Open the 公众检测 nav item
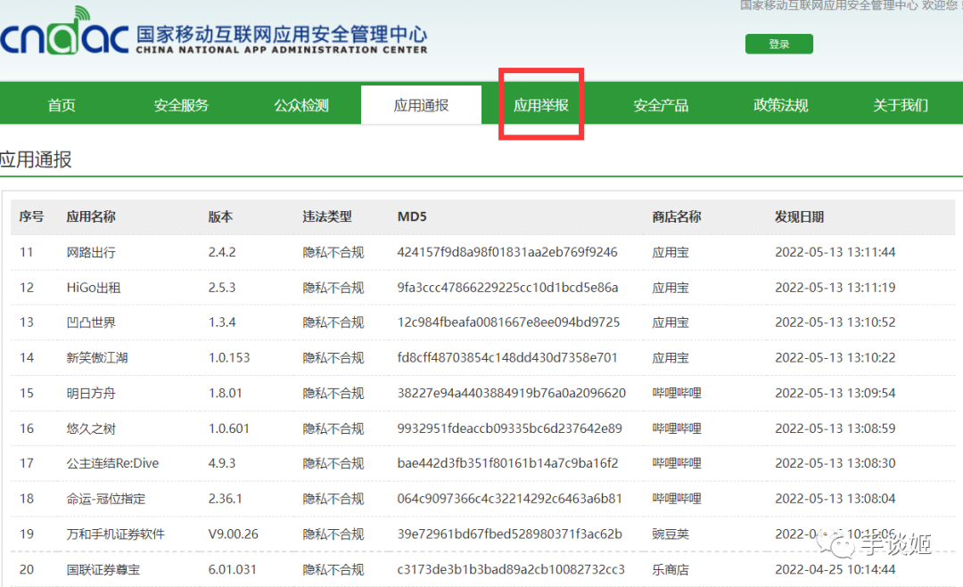963x587 pixels. [x=301, y=105]
